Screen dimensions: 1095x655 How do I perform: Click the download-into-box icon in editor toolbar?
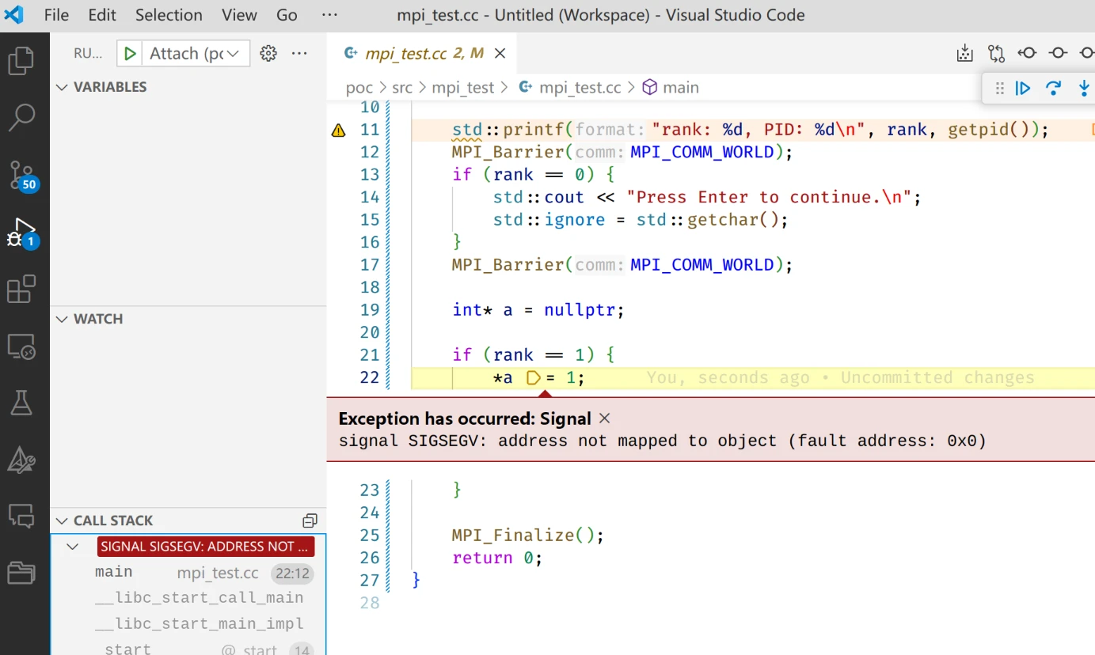pos(964,53)
